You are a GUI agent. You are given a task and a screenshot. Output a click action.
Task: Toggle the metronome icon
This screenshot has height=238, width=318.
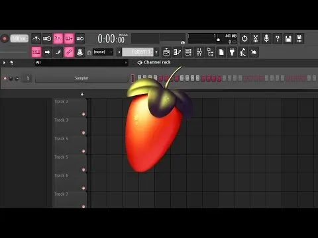point(36,38)
